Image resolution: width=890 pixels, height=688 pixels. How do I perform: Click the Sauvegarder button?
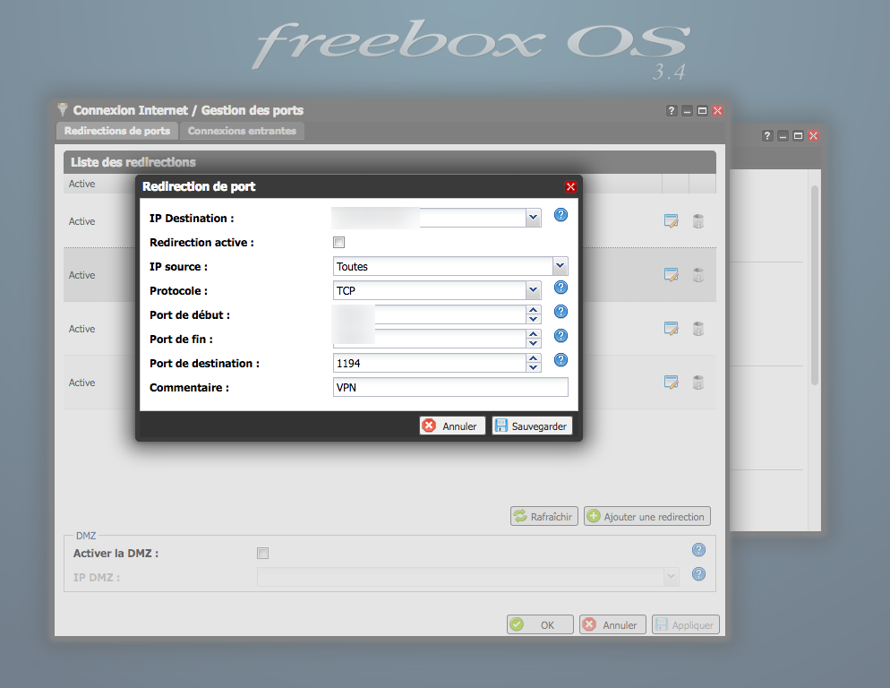point(532,426)
